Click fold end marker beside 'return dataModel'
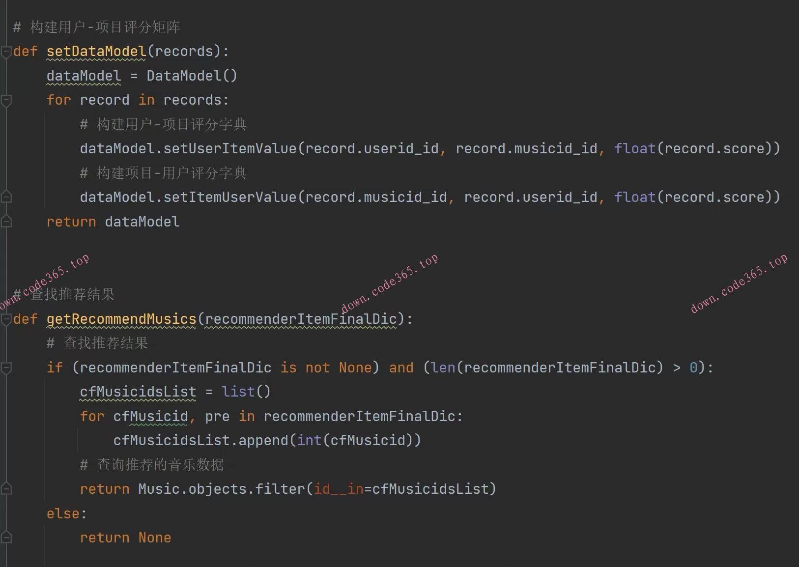799x567 pixels. 6,222
